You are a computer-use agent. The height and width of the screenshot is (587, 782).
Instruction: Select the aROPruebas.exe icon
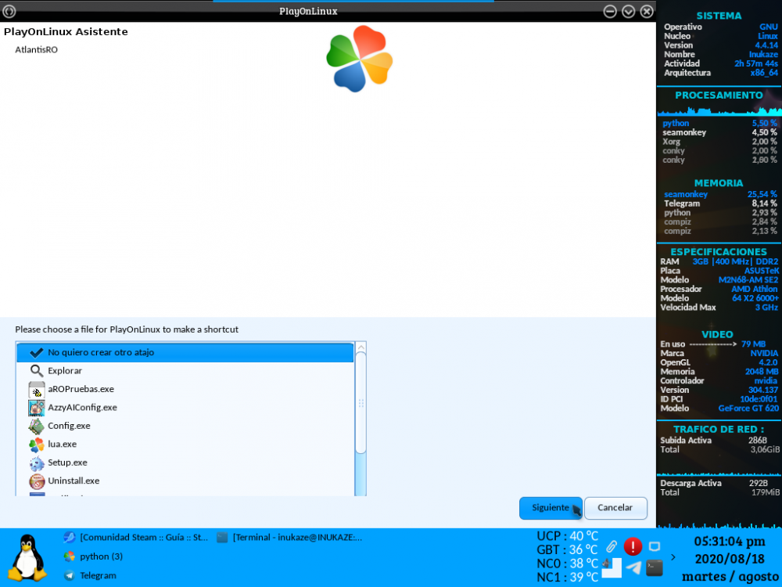click(x=37, y=390)
